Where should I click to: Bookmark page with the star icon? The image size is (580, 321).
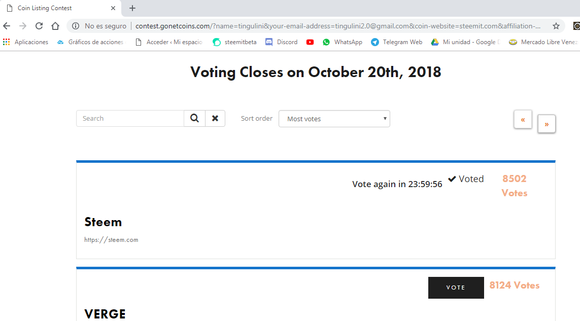pos(556,26)
